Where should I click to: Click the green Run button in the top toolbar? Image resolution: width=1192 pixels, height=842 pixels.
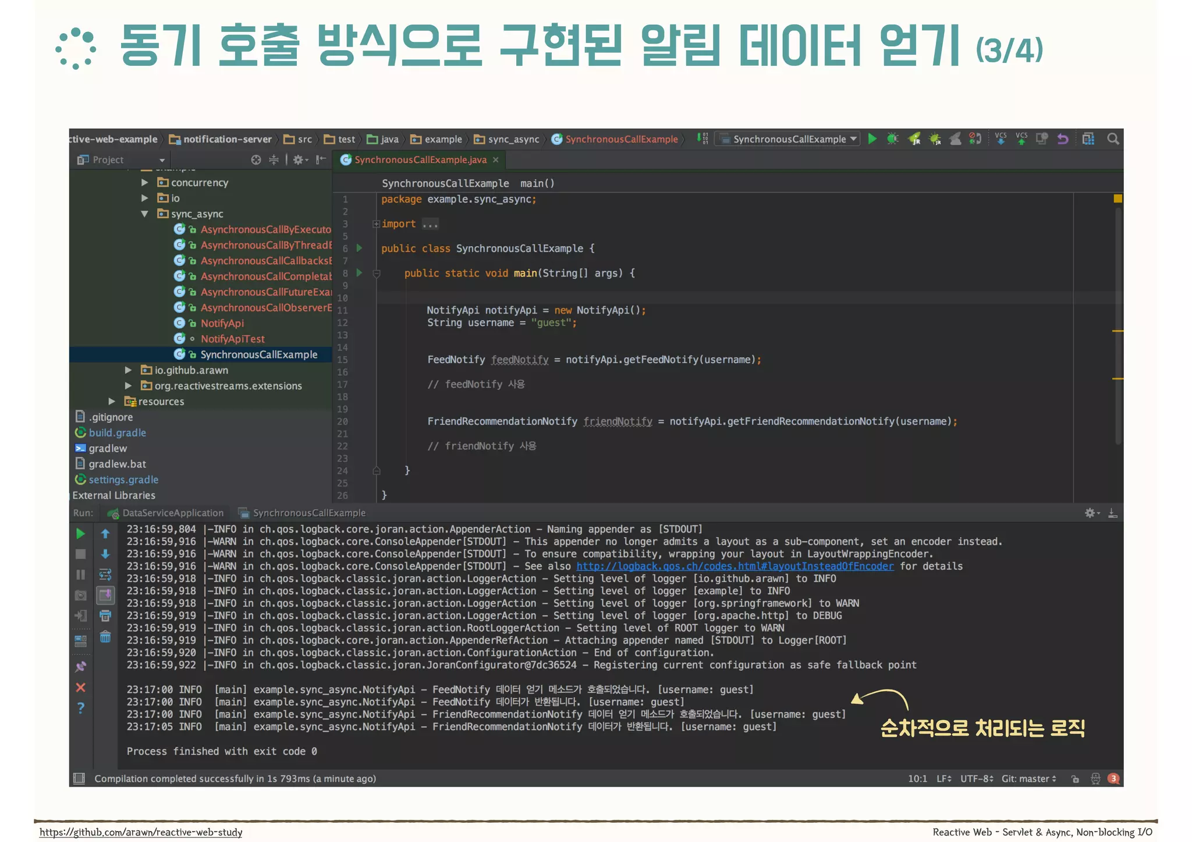[x=872, y=138]
